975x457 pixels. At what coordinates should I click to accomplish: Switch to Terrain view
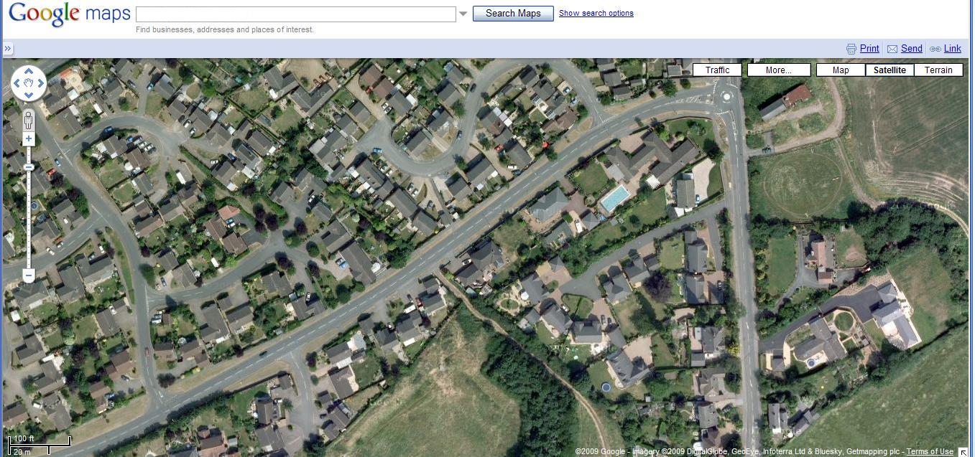[938, 70]
